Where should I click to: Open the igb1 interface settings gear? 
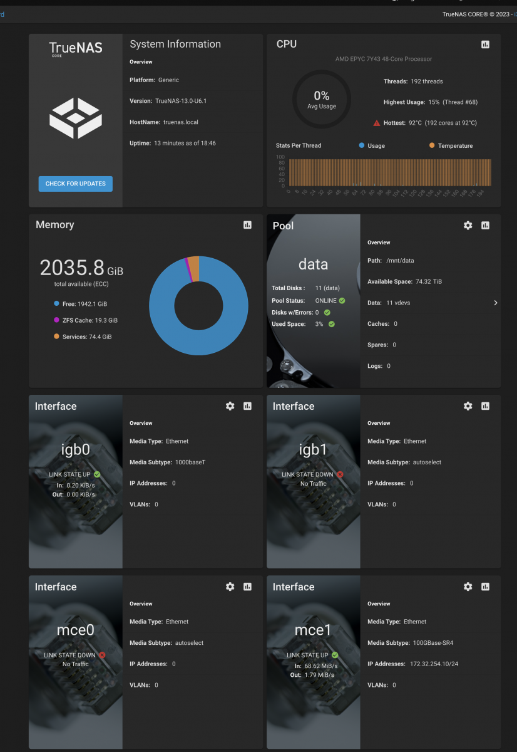click(x=468, y=406)
